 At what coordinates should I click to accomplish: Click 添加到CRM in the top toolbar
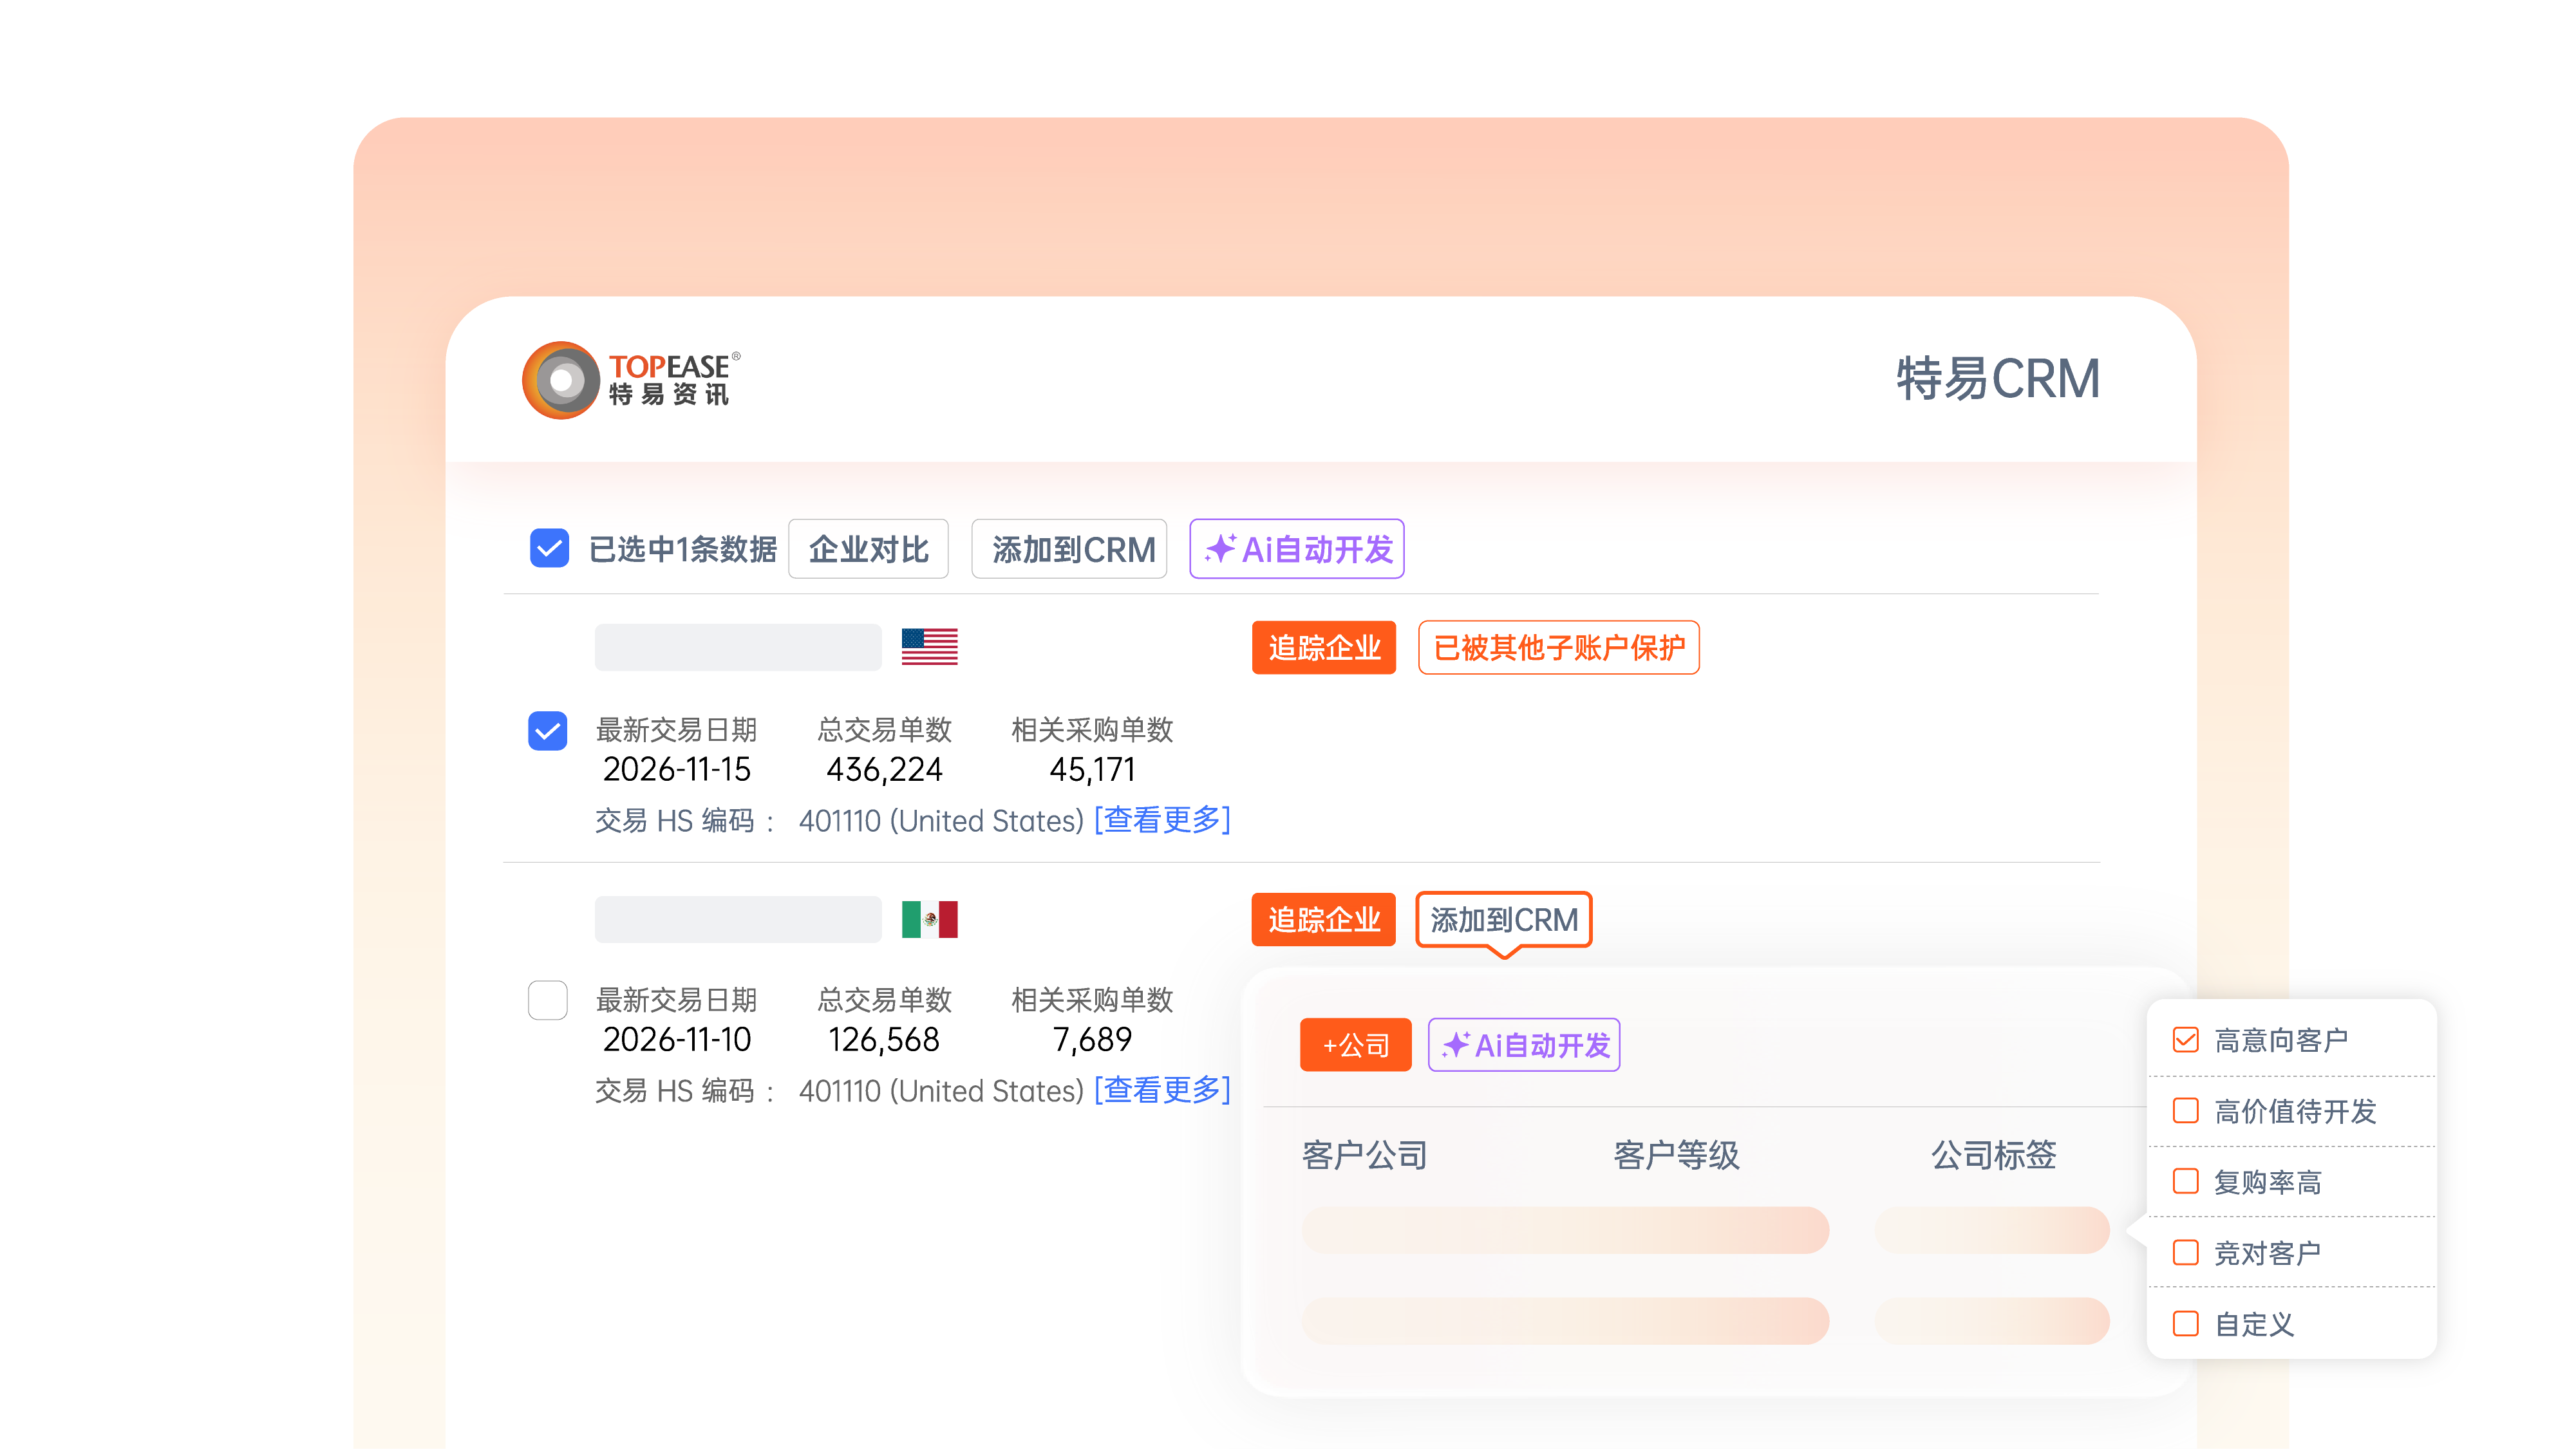pos(1070,549)
